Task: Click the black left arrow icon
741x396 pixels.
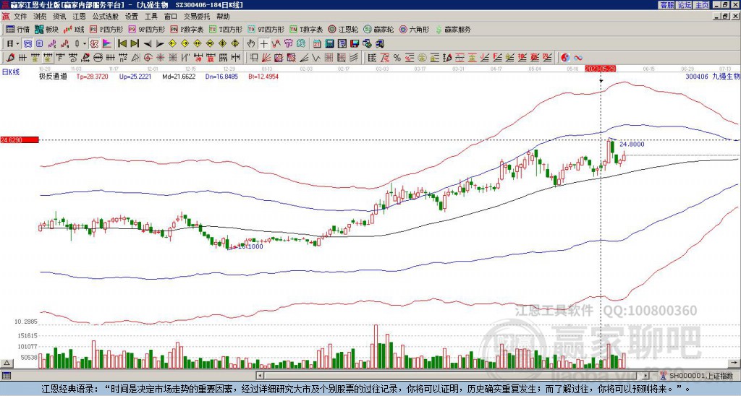Action: (x=147, y=44)
